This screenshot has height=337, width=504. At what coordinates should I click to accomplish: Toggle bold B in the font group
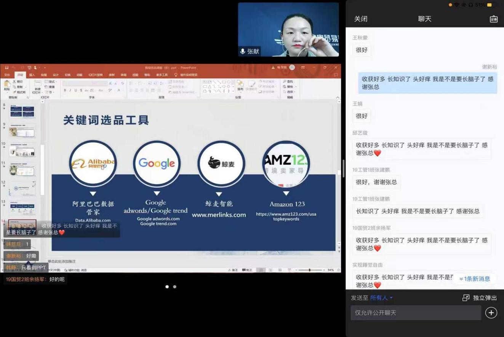coord(65,90)
